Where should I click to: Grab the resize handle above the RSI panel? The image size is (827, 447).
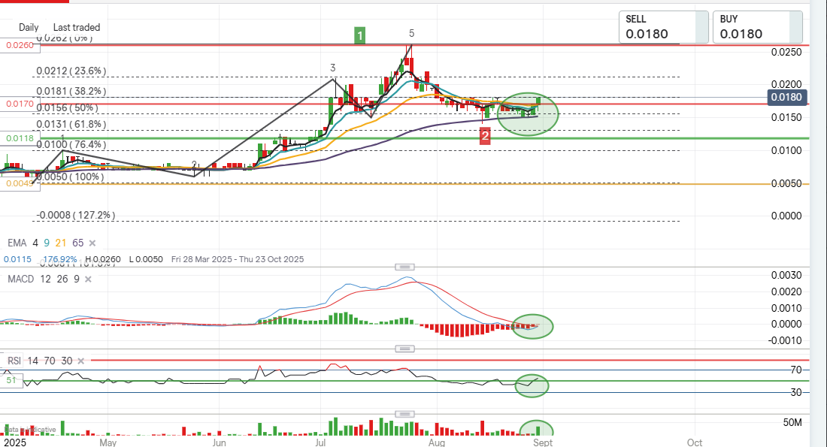click(405, 349)
